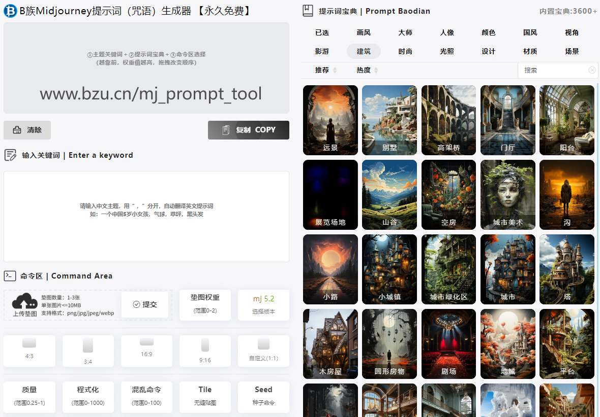The image size is (600, 417).
Task: Select the 高架桥 thumbnail
Action: point(449,120)
